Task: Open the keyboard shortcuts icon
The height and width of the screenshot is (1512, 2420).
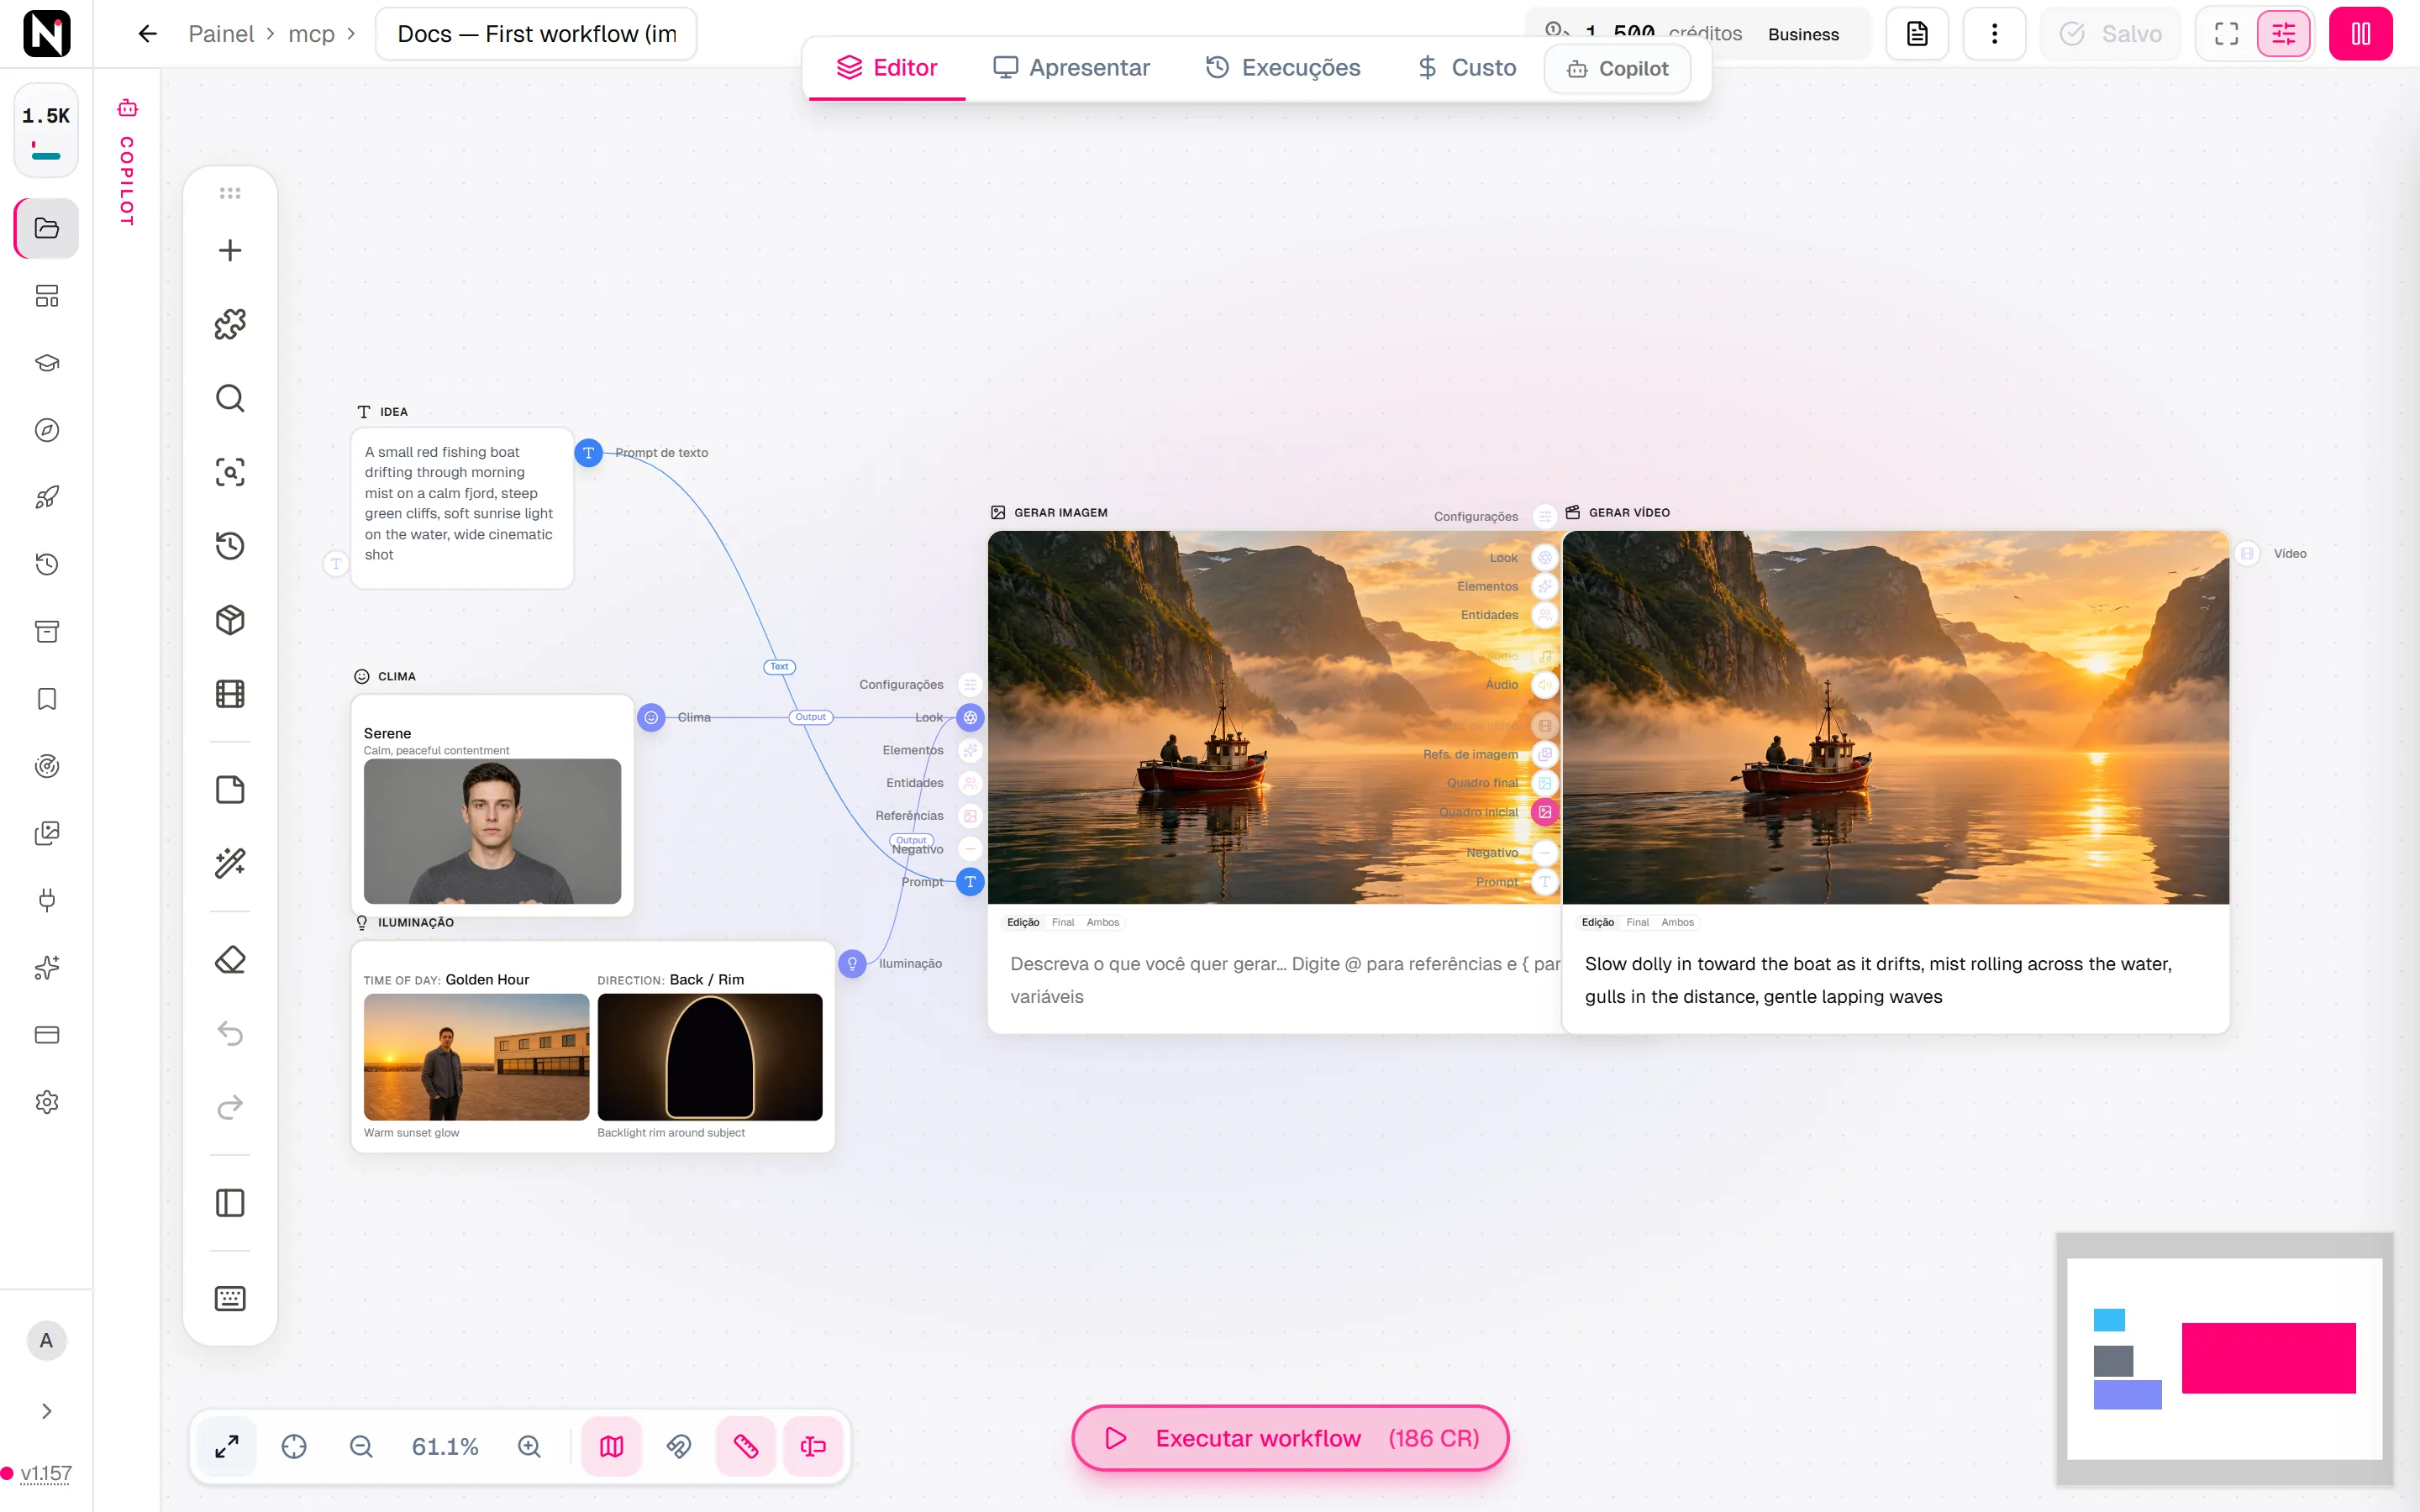Action: click(230, 1298)
